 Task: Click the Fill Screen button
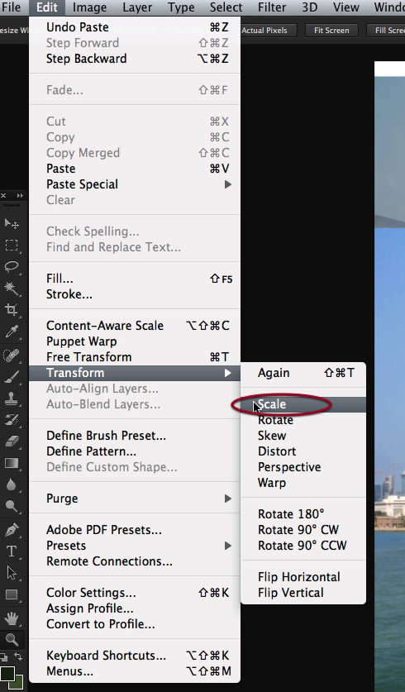[386, 31]
